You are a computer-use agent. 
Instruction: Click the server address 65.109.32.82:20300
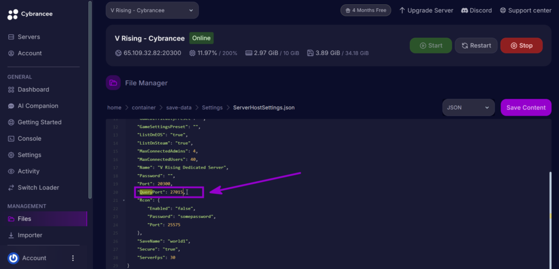tap(152, 53)
